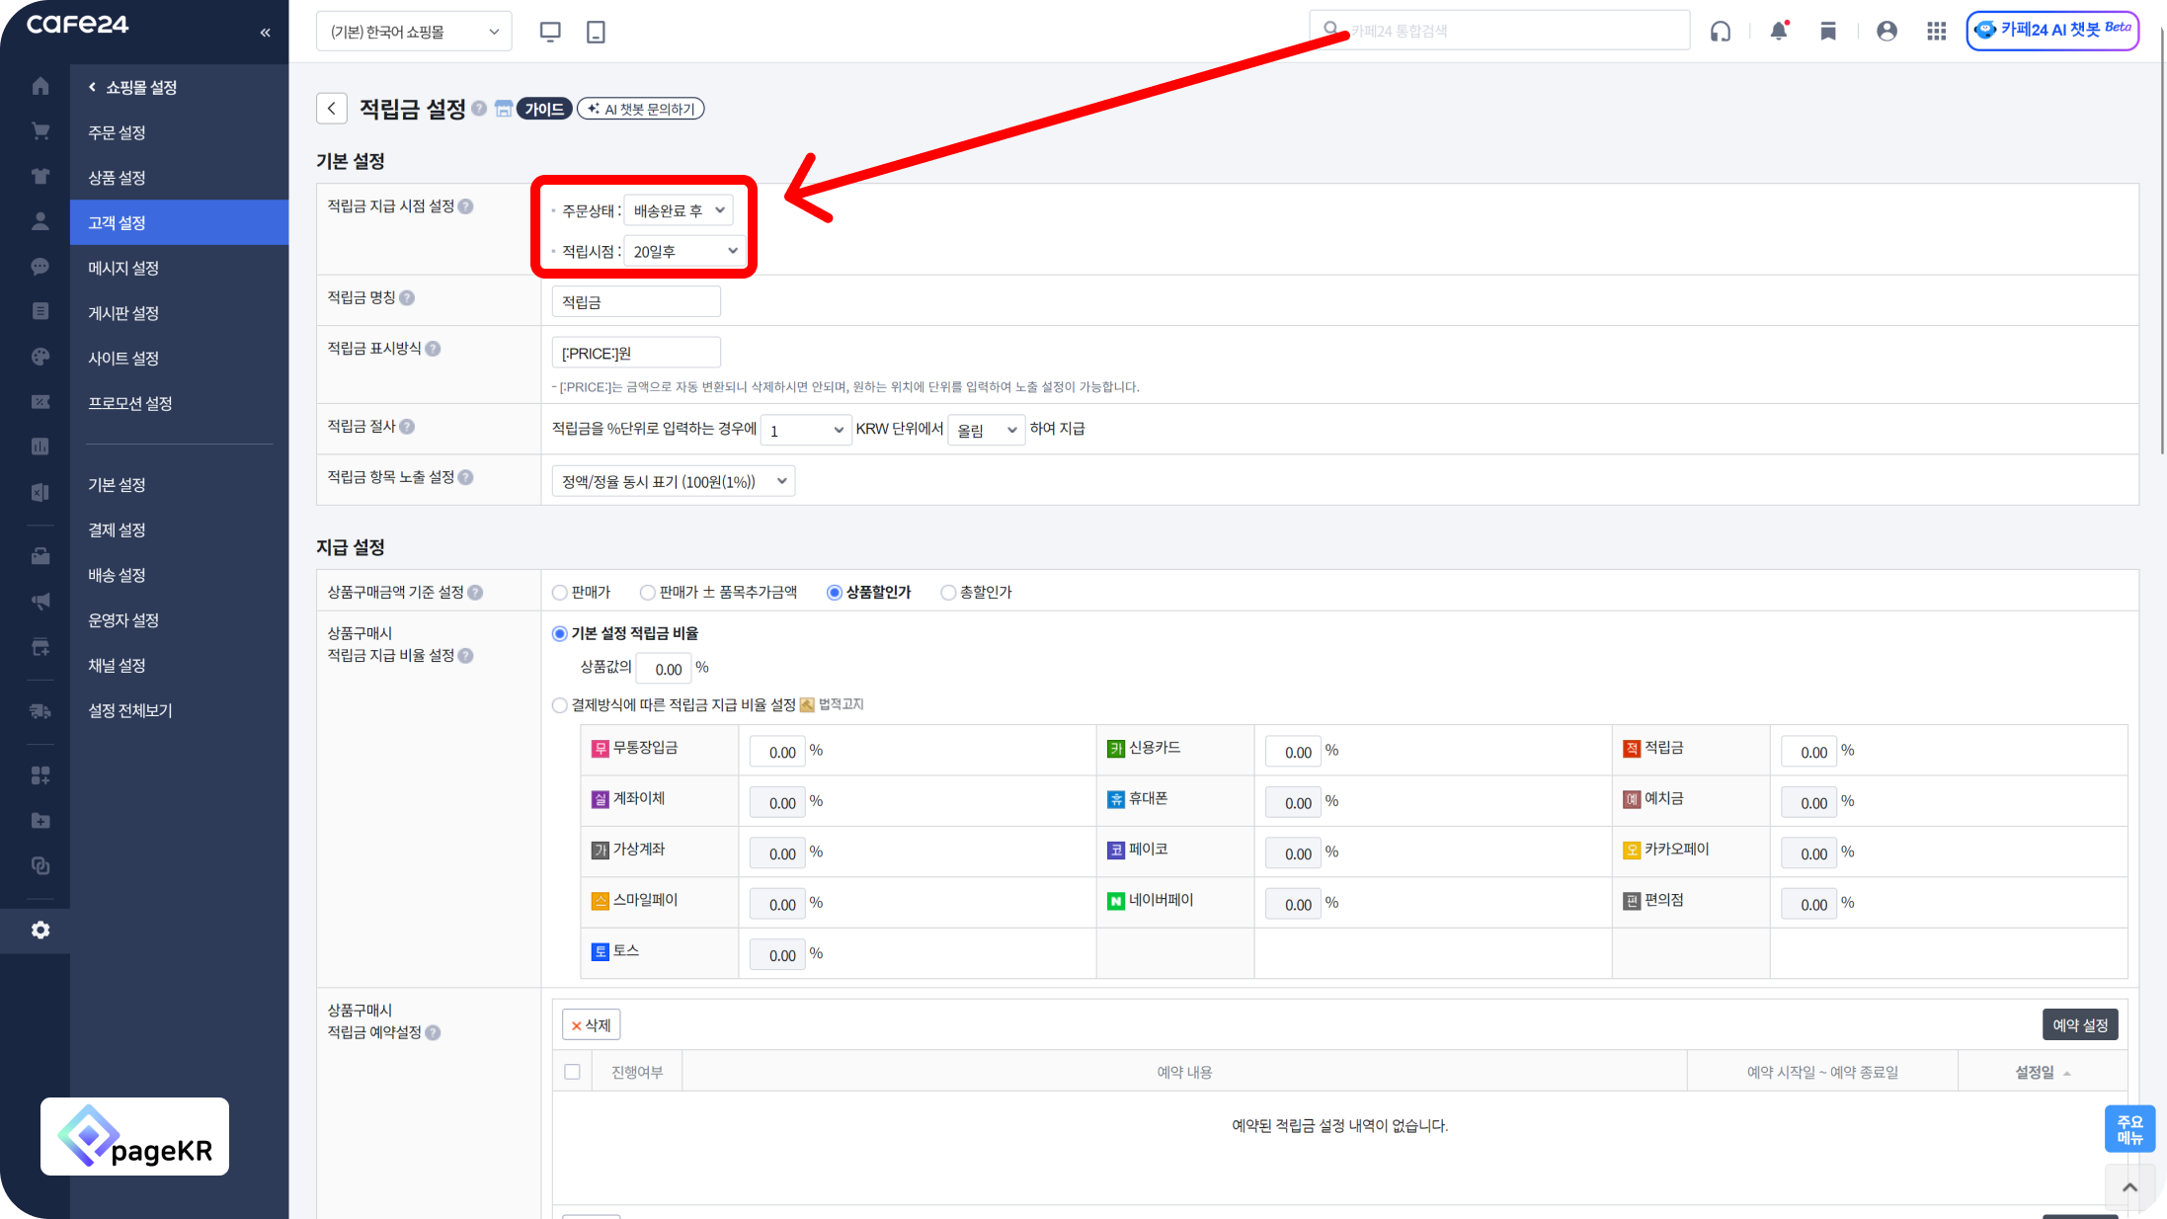Select the 총할인가 radio option
The width and height of the screenshot is (2167, 1219).
click(x=948, y=593)
